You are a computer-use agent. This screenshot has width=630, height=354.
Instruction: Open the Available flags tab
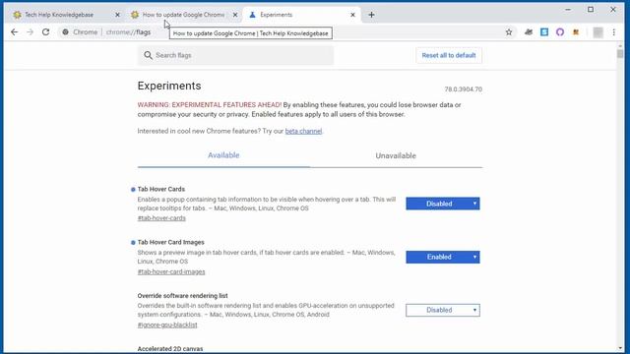223,155
